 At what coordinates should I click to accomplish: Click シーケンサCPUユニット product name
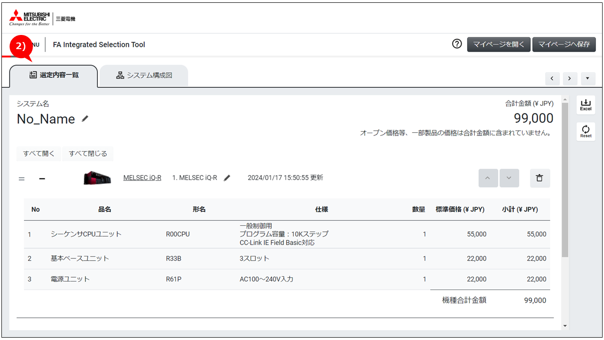click(86, 234)
